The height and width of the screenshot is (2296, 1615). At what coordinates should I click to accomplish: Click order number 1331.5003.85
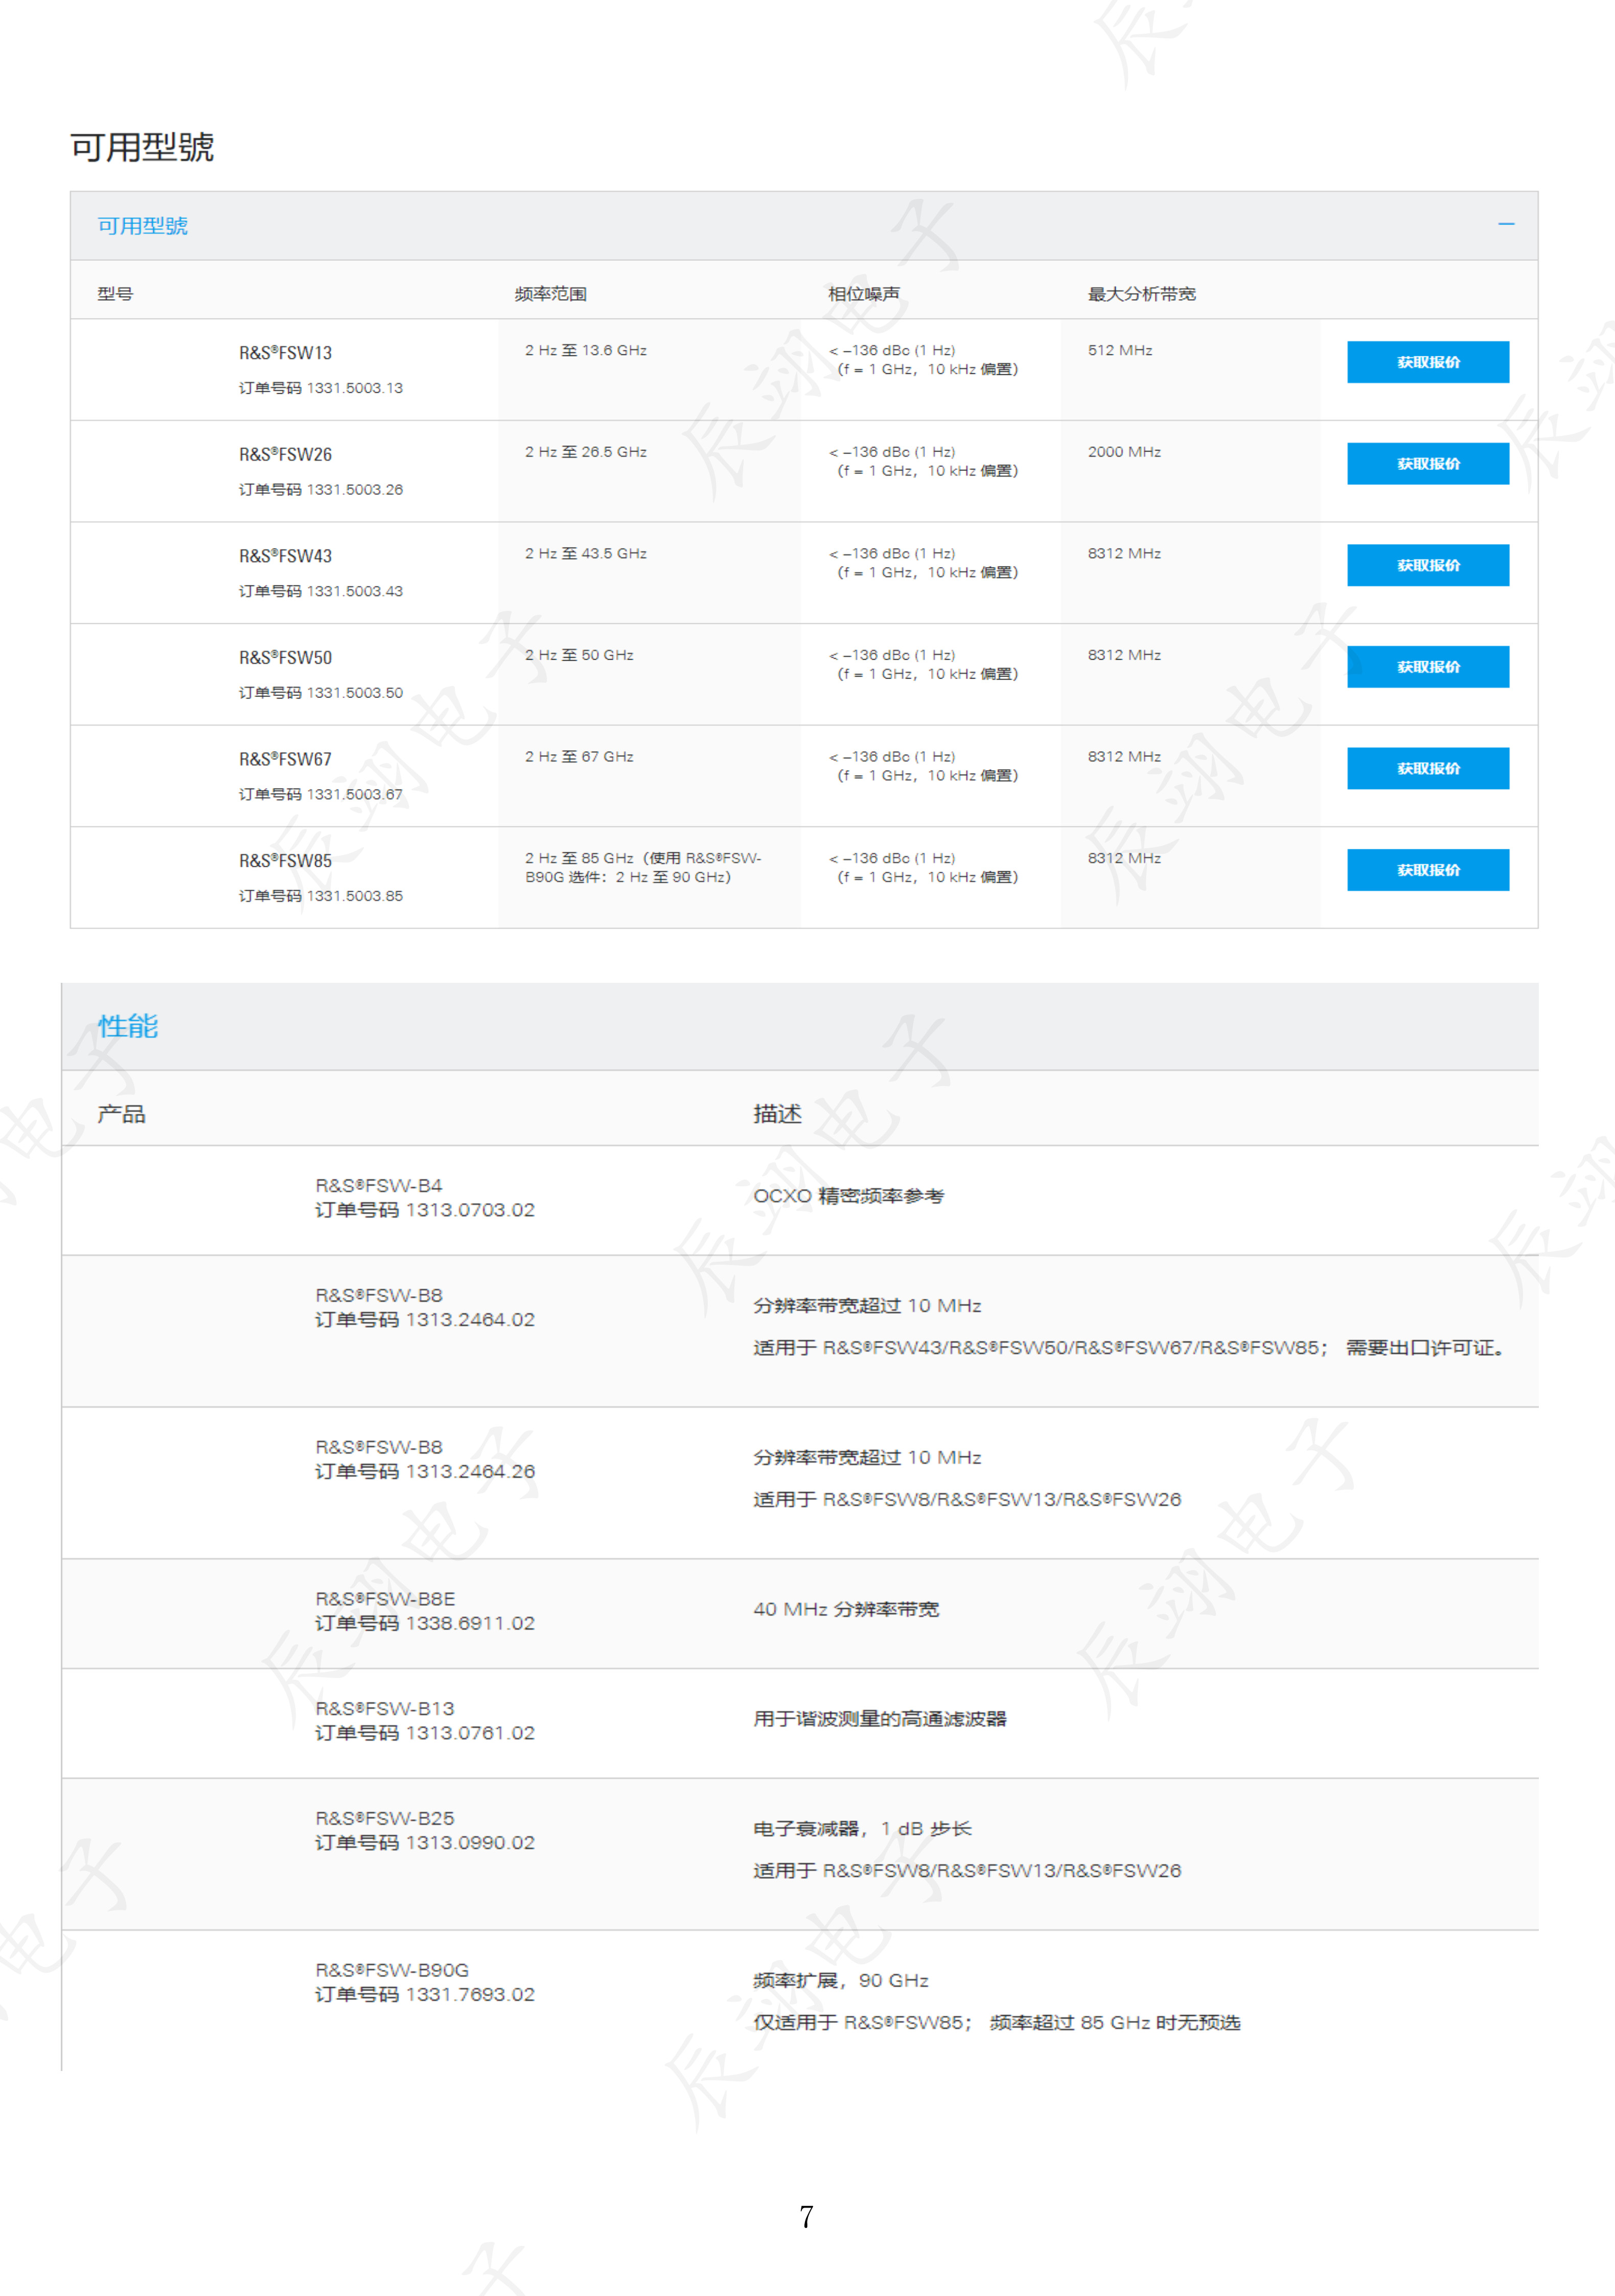click(x=354, y=896)
